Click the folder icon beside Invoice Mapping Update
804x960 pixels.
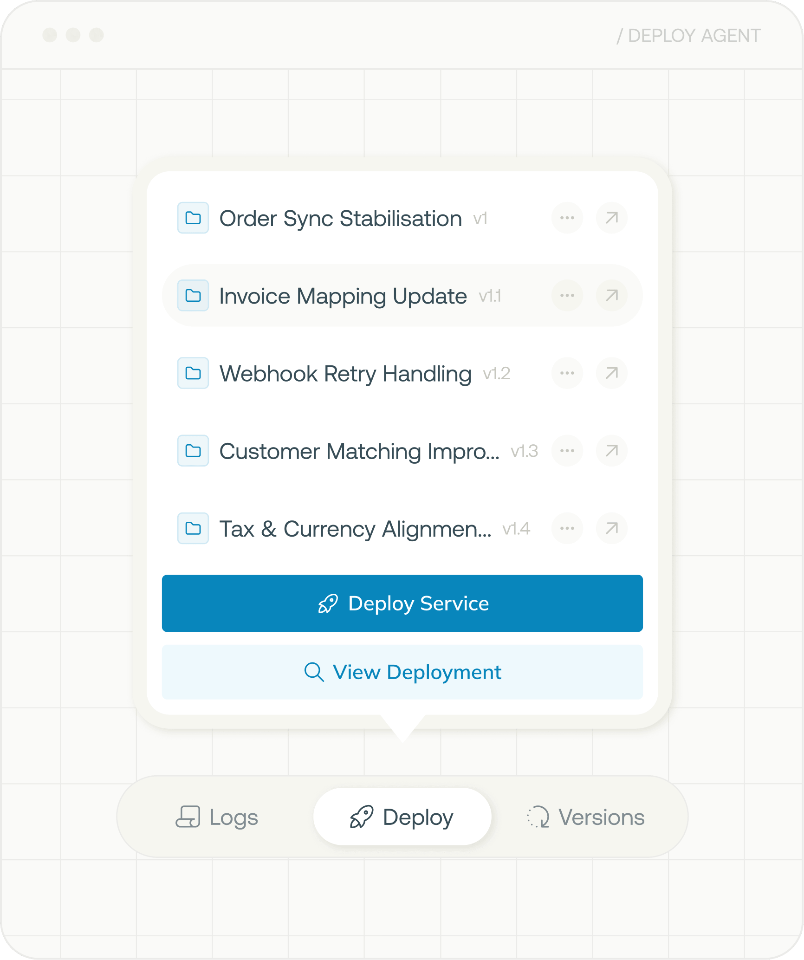(193, 295)
